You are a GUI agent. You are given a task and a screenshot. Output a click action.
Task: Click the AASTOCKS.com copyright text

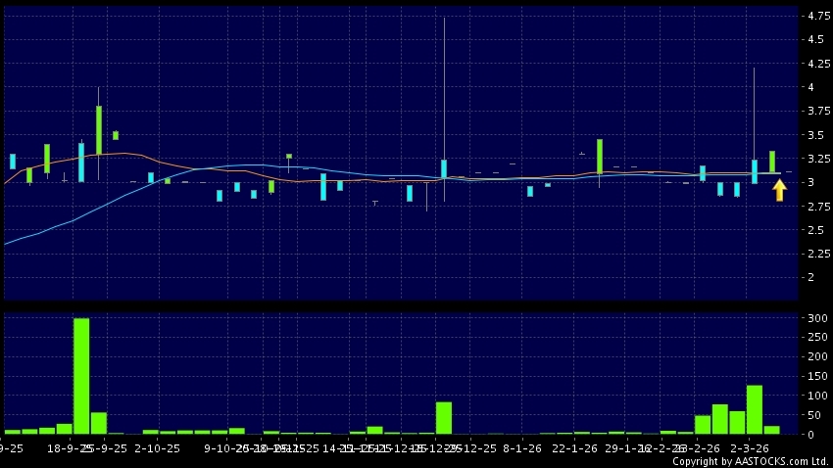point(750,461)
